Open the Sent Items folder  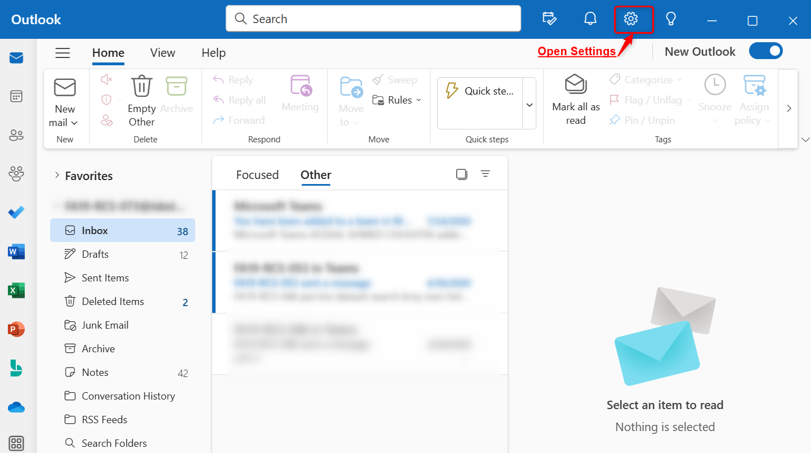pyautogui.click(x=123, y=278)
